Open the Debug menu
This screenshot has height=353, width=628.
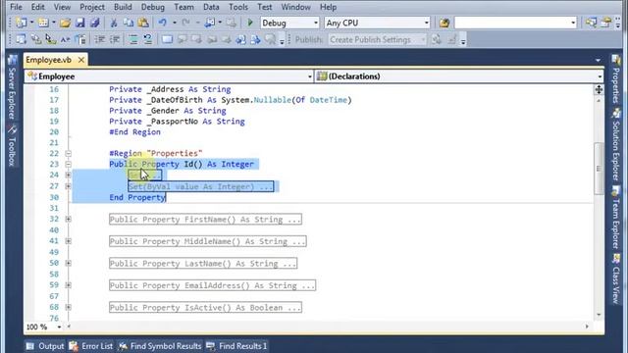pyautogui.click(x=153, y=7)
